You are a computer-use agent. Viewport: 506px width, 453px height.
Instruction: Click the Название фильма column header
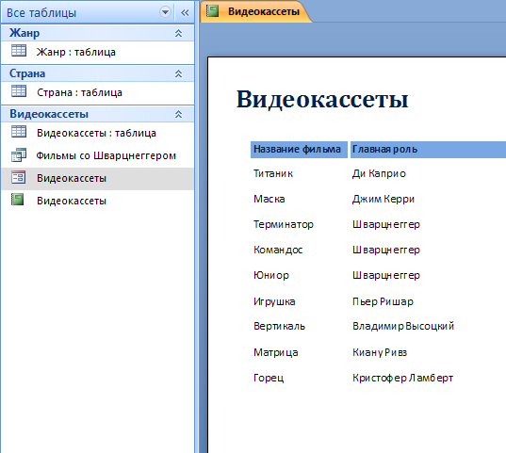pos(299,150)
